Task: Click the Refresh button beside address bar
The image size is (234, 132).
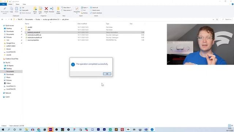Action: point(217,19)
